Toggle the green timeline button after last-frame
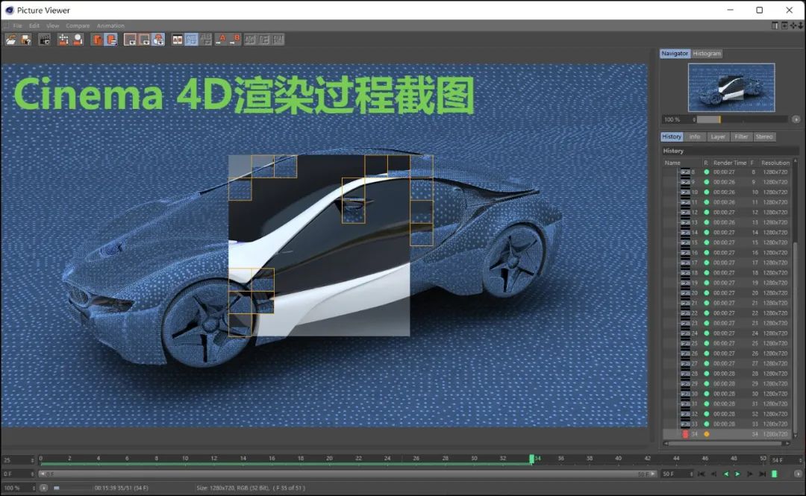The height and width of the screenshot is (496, 806). (774, 474)
